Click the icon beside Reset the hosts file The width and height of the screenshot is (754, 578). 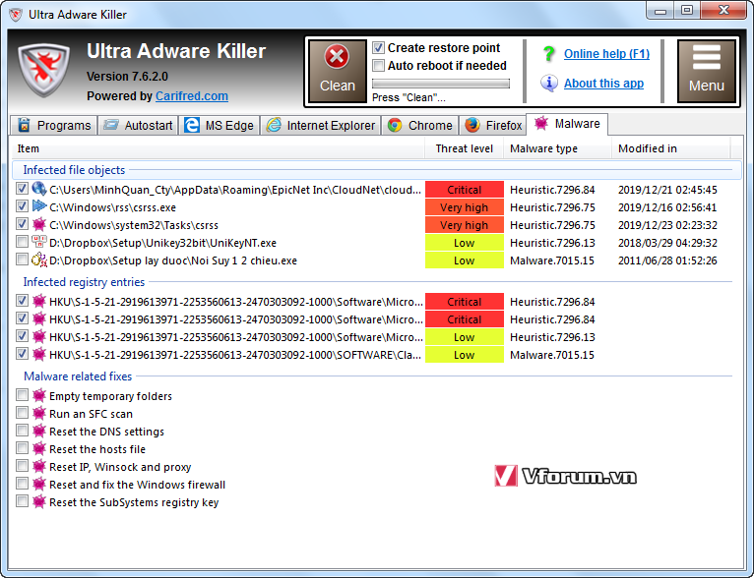pyautogui.click(x=39, y=449)
